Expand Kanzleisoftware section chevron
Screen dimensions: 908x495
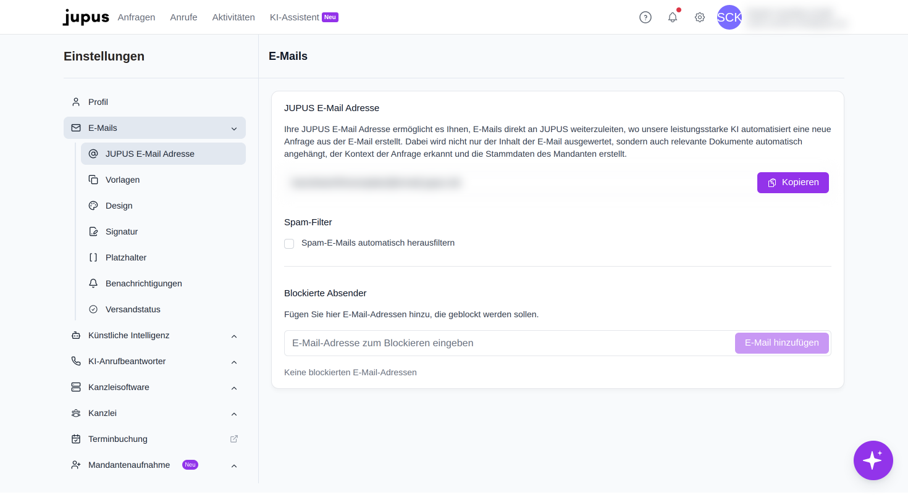[x=234, y=388]
